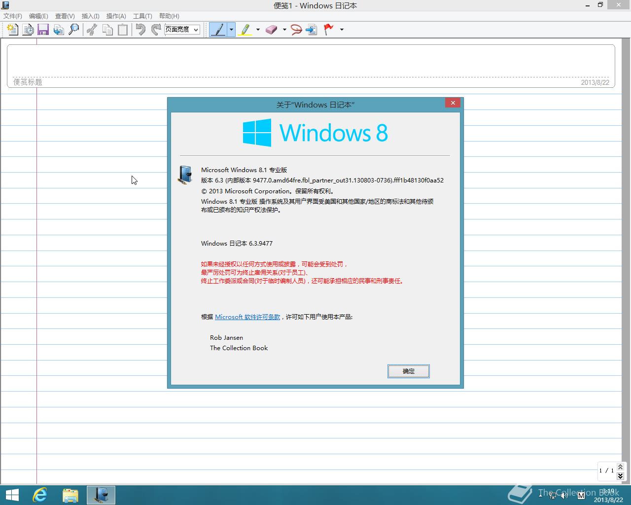The width and height of the screenshot is (631, 505).
Task: Expand the Flag options arrow
Action: click(342, 30)
